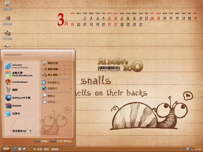
Task: Click the Administrator user name
Action: (x=13, y=55)
